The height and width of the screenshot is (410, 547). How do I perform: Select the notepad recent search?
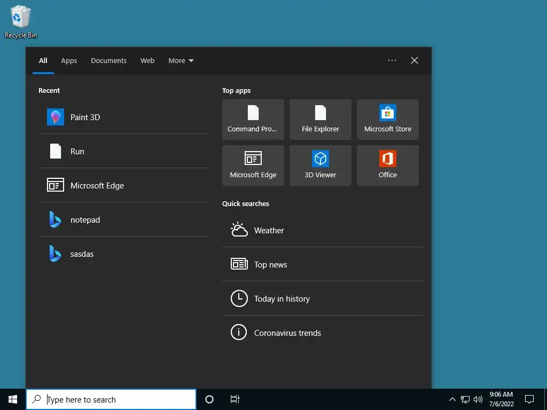123,219
